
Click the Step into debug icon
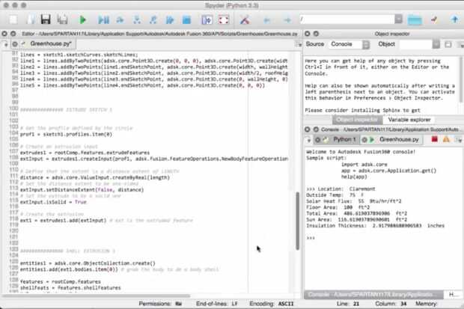(x=137, y=20)
